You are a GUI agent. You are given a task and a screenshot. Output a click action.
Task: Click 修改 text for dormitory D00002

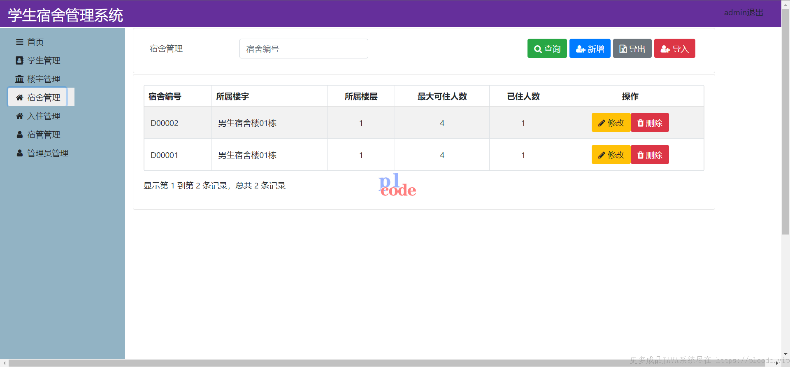coord(616,123)
